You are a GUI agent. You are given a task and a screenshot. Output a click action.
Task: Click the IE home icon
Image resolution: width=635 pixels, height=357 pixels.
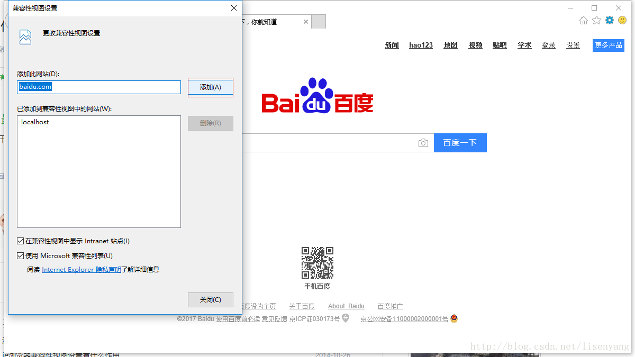tap(584, 20)
